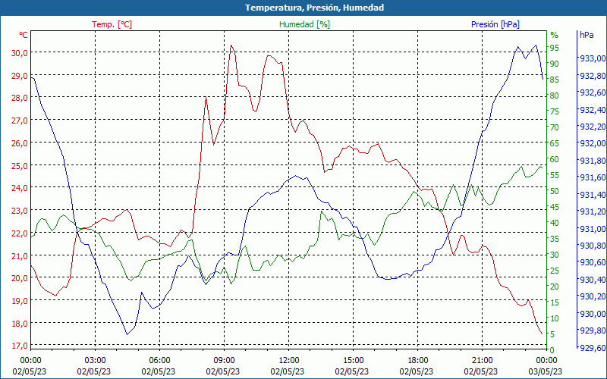Image resolution: width=607 pixels, height=379 pixels.
Task: Click the 932,40 pressure axis value
Action: 592,110
